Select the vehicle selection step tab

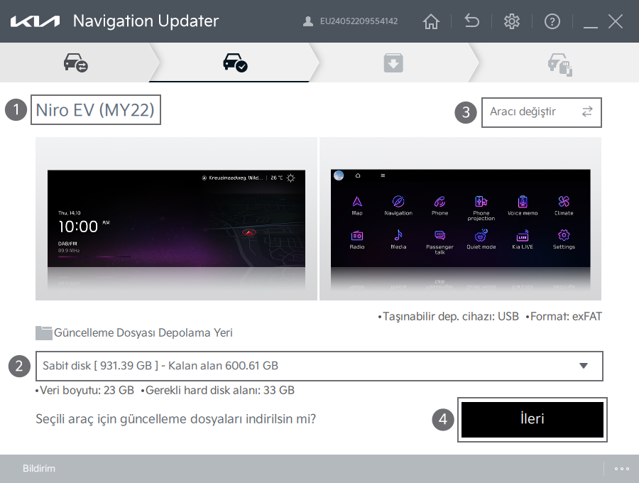pos(76,63)
